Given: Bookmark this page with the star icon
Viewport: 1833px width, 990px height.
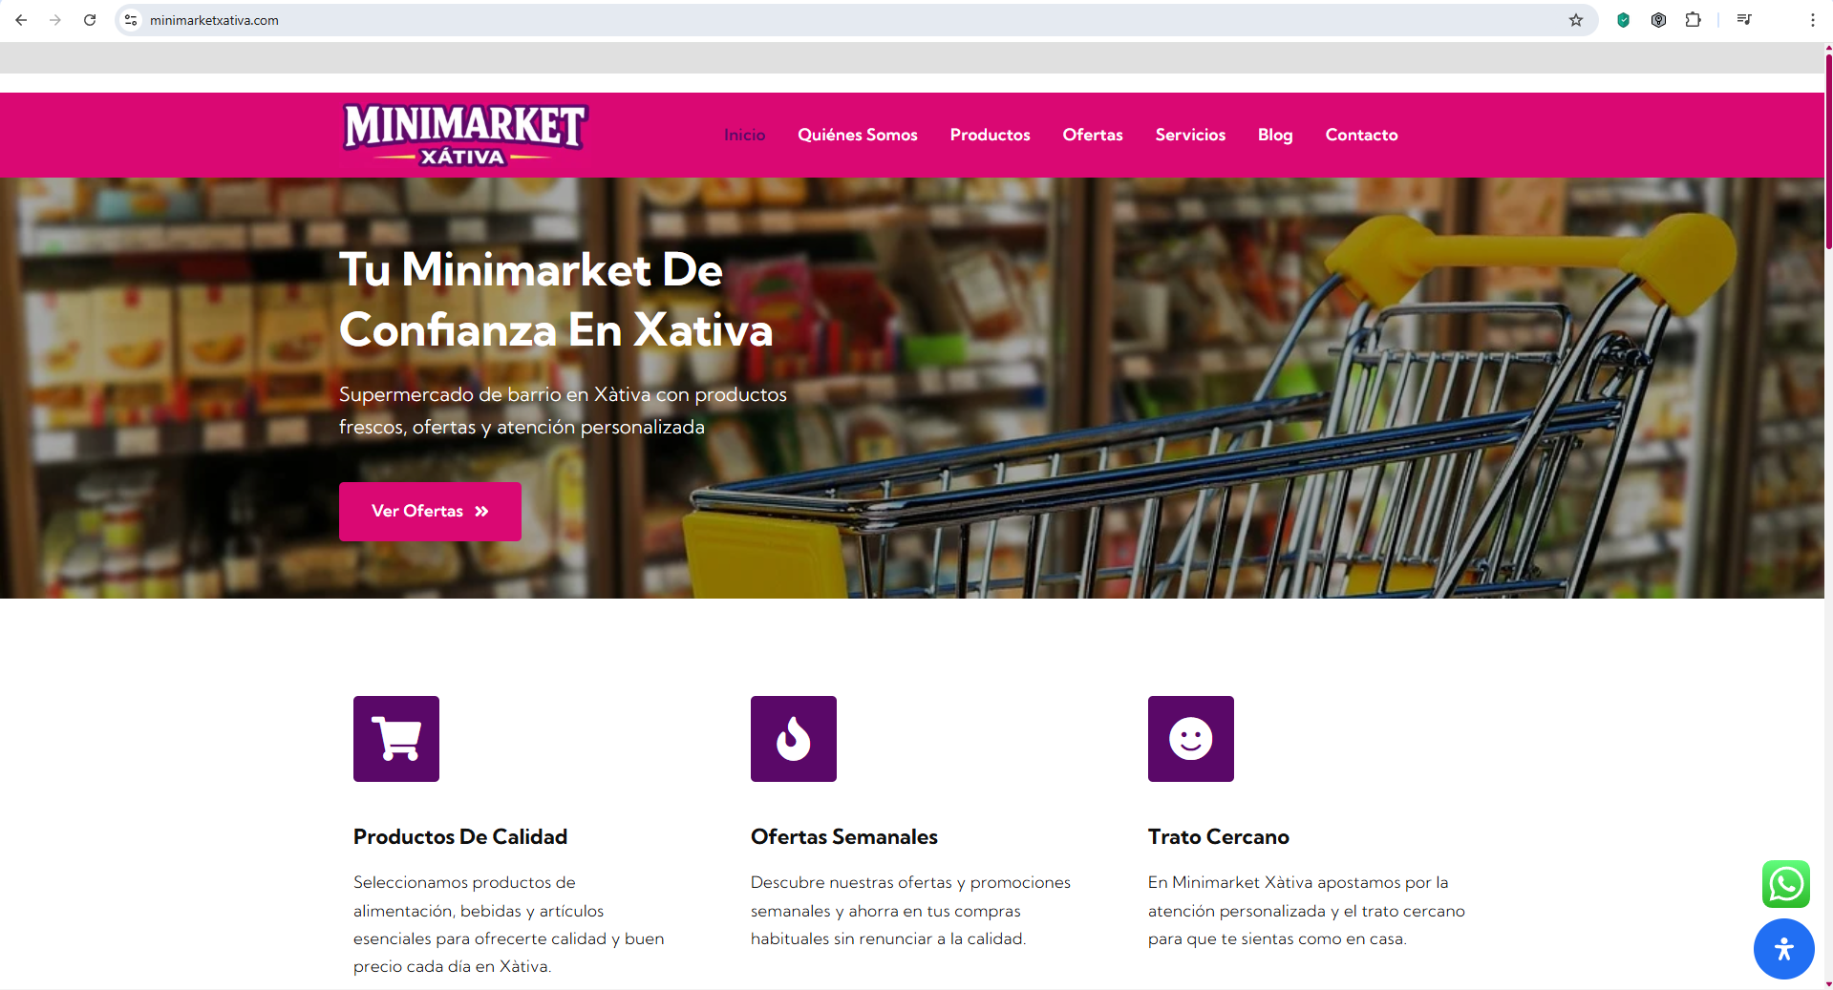Looking at the screenshot, I should coord(1576,20).
